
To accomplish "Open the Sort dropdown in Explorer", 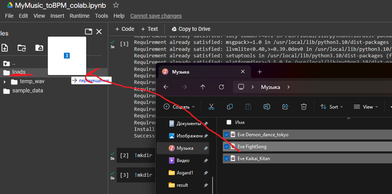I will point(332,107).
